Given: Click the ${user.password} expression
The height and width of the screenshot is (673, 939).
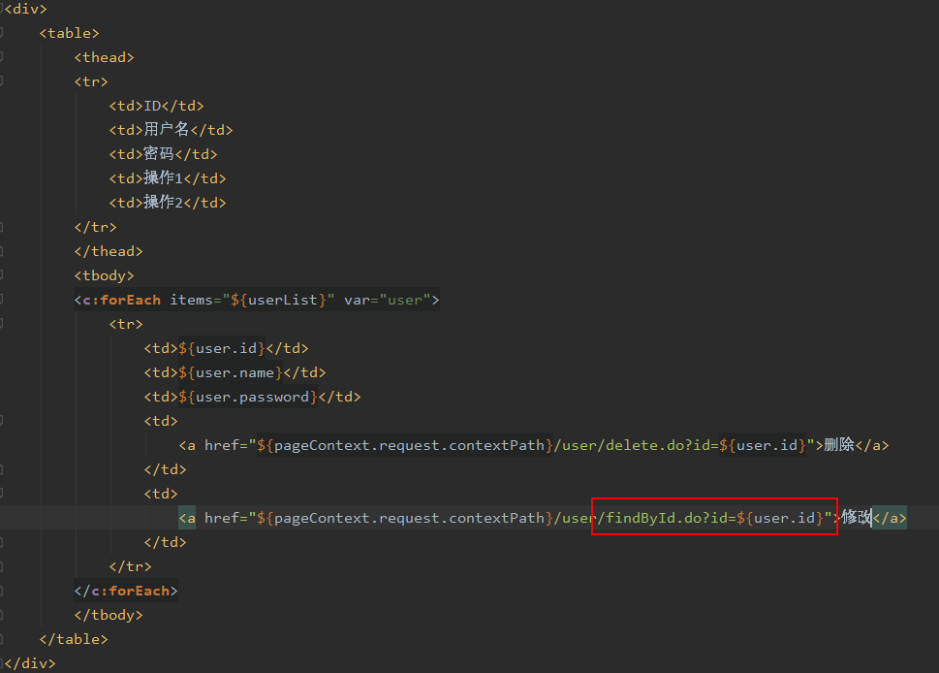Looking at the screenshot, I should [x=248, y=397].
